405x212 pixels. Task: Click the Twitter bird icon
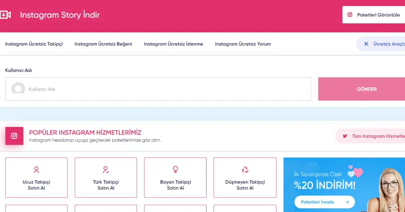tap(345, 136)
